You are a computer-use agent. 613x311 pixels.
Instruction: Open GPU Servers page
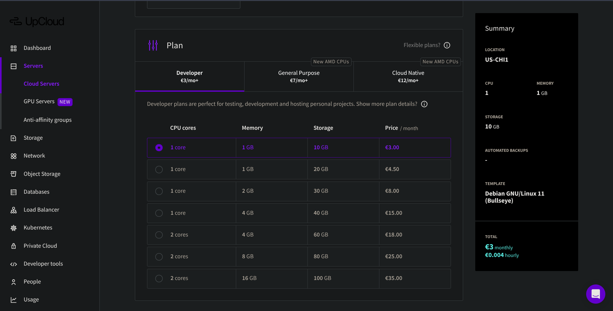tap(39, 102)
